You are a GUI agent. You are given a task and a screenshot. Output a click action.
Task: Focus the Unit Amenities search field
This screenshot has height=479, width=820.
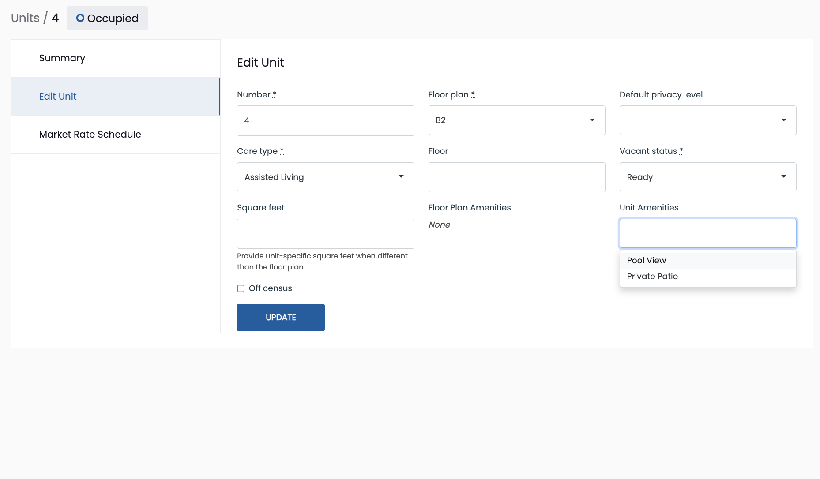707,233
